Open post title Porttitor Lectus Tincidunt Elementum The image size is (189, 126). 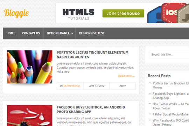tap(92, 55)
